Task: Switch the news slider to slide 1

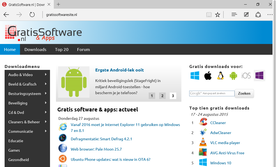Action: point(152,96)
